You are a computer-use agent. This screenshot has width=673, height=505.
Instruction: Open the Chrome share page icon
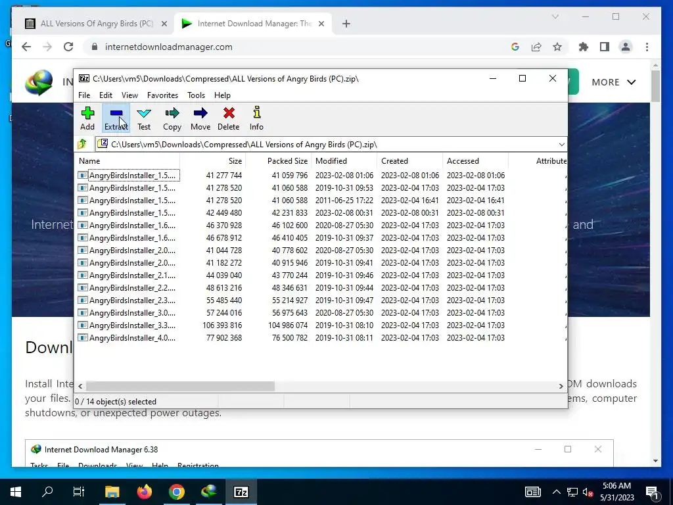pyautogui.click(x=536, y=47)
